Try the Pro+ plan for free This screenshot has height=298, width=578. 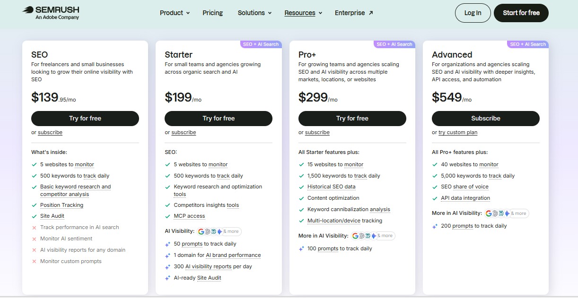click(352, 118)
